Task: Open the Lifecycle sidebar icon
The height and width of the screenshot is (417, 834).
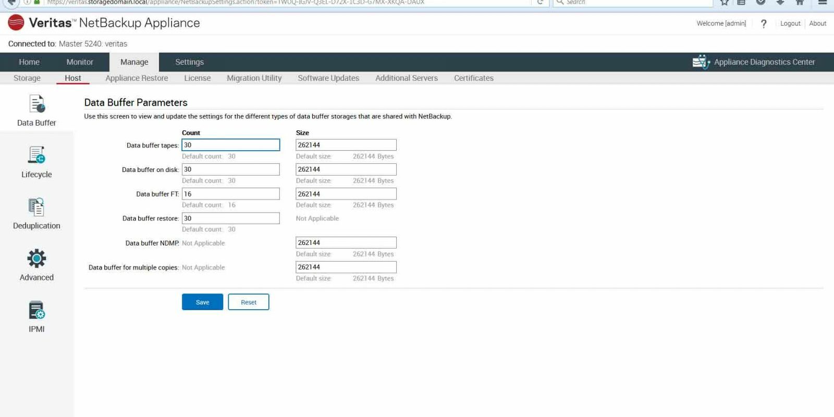Action: click(x=36, y=155)
